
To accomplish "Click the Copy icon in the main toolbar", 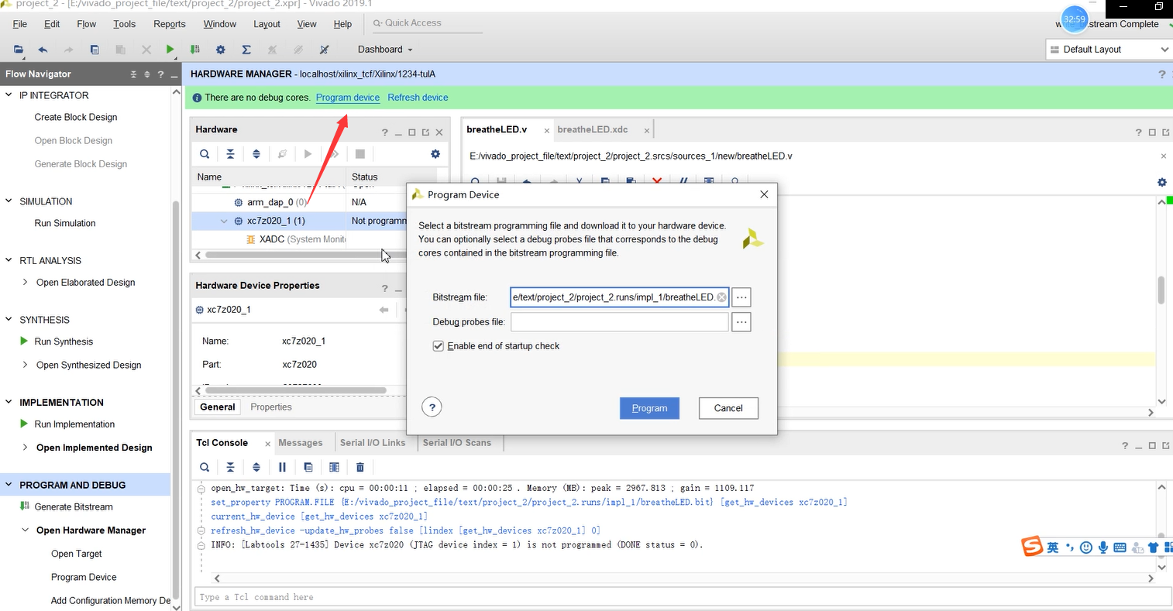I will (95, 50).
